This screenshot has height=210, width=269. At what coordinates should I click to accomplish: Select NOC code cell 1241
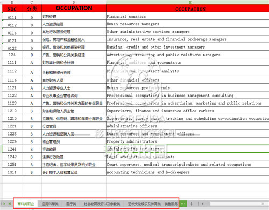(x=12, y=149)
